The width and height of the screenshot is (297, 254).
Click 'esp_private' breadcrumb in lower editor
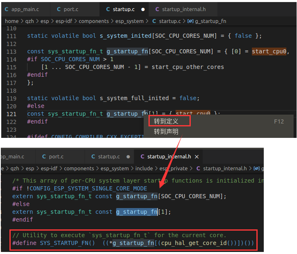[x=173, y=168]
